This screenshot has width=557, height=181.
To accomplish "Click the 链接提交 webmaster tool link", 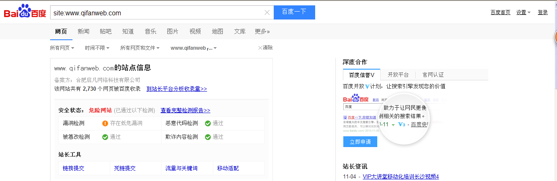I will click(73, 168).
